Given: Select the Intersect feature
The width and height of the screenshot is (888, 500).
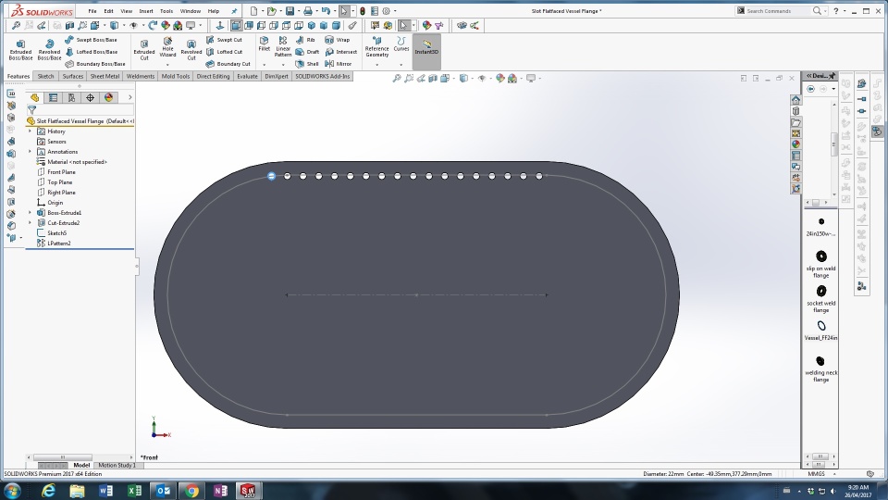Looking at the screenshot, I should click(x=341, y=52).
